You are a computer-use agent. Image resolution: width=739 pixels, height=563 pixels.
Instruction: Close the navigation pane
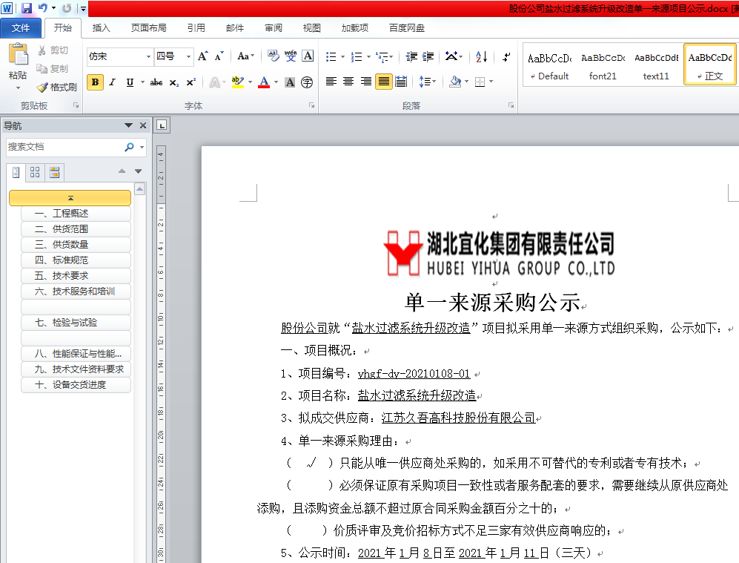tap(143, 125)
